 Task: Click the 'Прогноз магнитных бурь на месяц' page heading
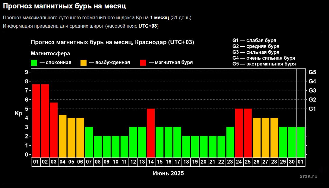(65, 6)
